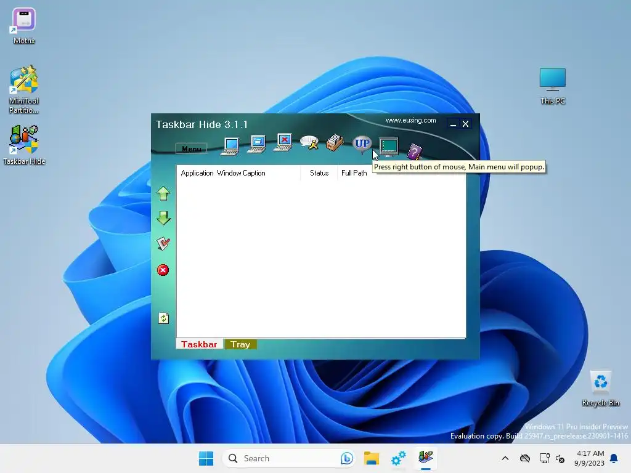Screen dimensions: 631x473
Task: Click the green up arrow icon
Action: 163,193
